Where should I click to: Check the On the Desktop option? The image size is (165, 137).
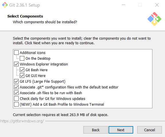(x=22, y=58)
